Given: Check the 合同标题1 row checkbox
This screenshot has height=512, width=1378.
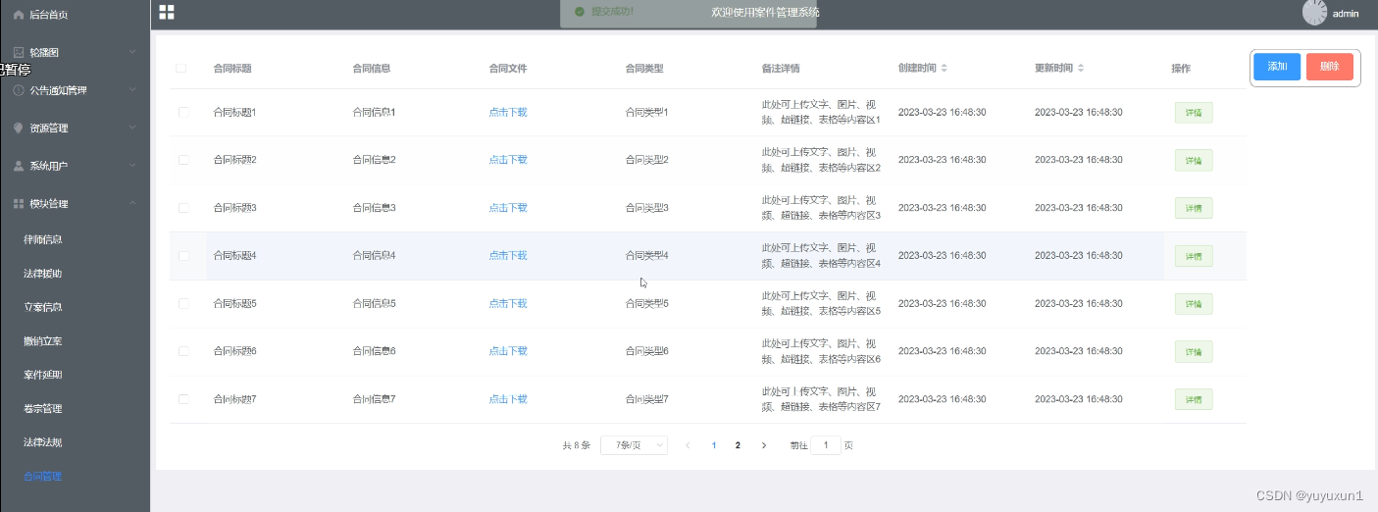Looking at the screenshot, I should point(183,112).
